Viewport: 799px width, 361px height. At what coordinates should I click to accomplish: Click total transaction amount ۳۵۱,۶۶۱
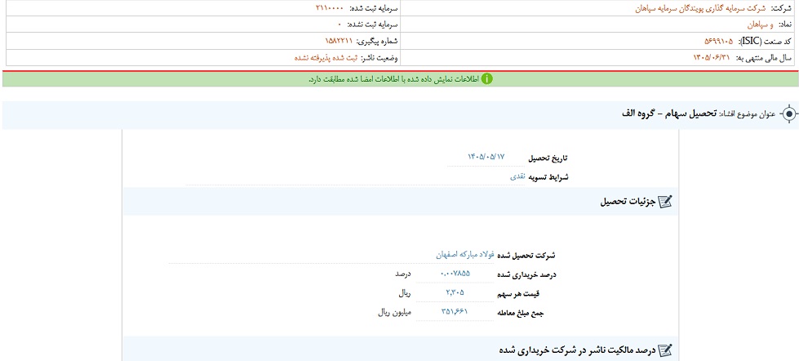pyautogui.click(x=455, y=311)
